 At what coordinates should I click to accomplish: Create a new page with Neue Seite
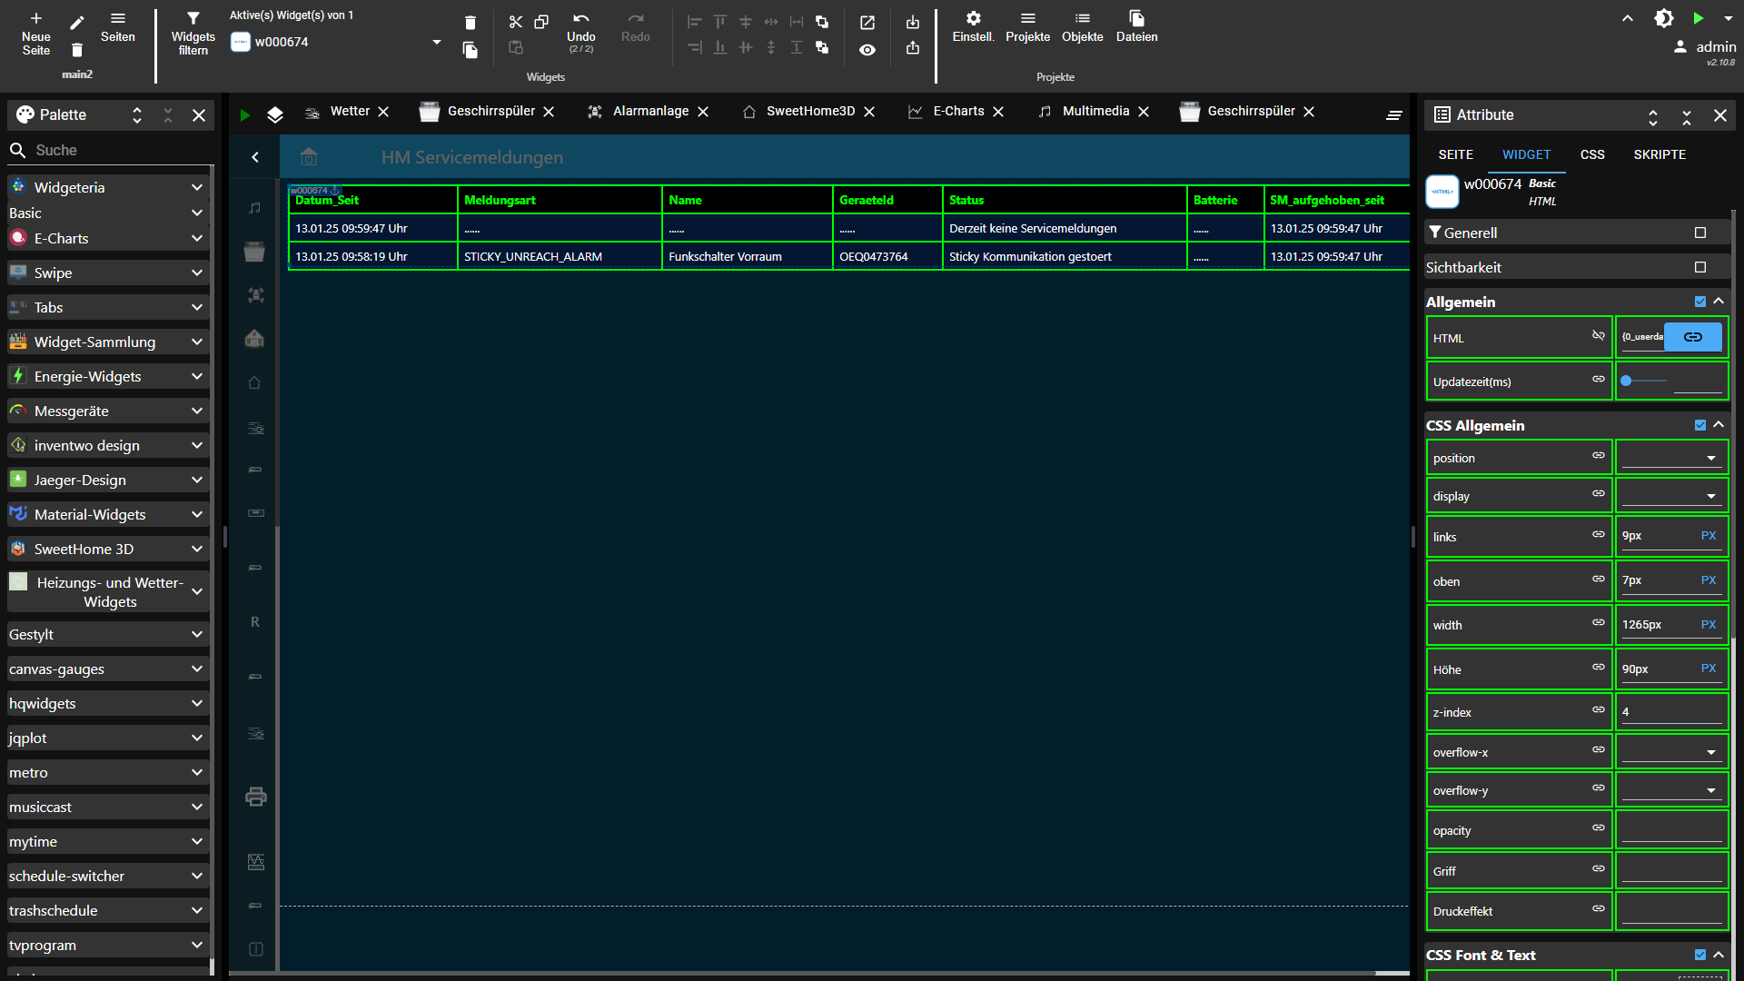click(x=36, y=34)
